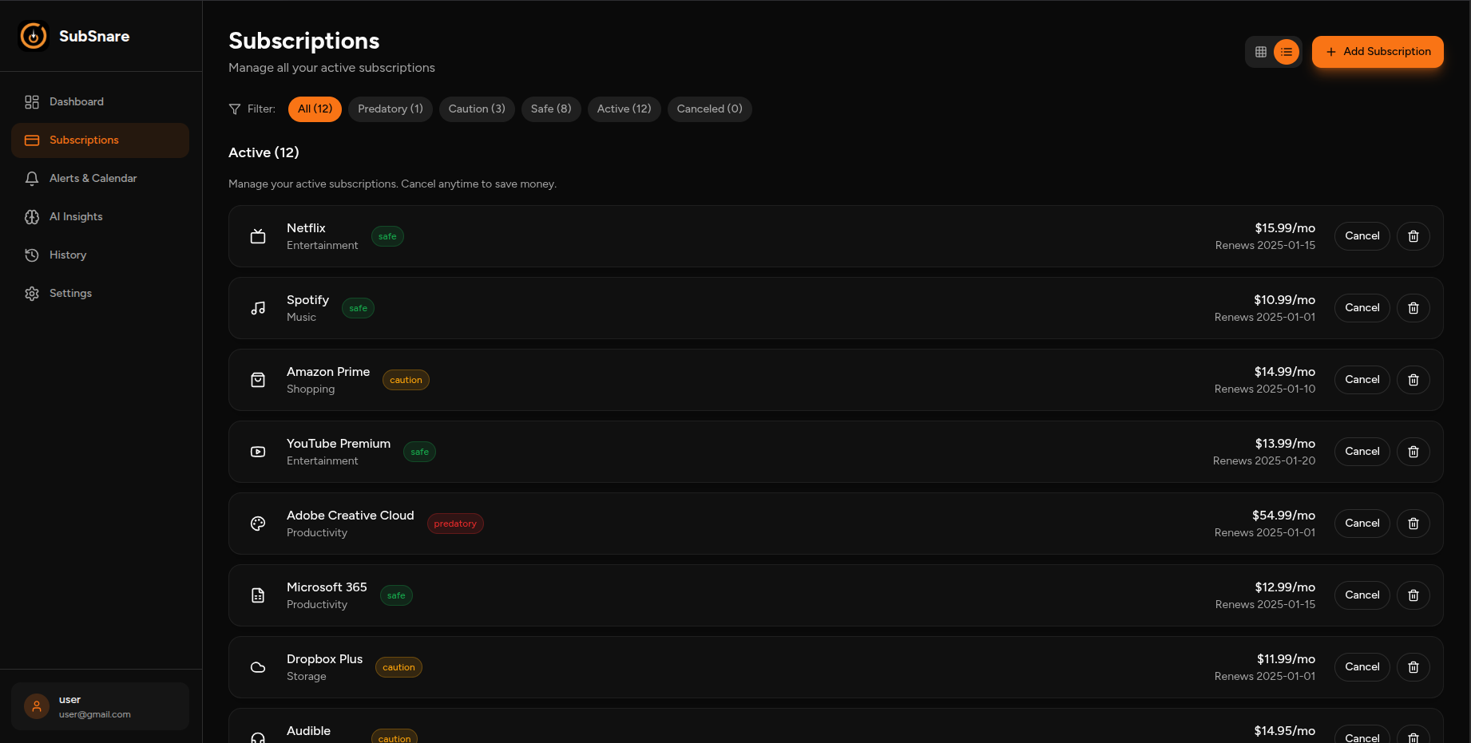
Task: Click the Spotify music note icon
Action: (x=258, y=308)
